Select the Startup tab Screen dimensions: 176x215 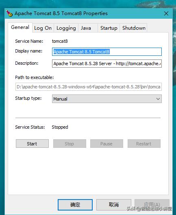(109, 28)
